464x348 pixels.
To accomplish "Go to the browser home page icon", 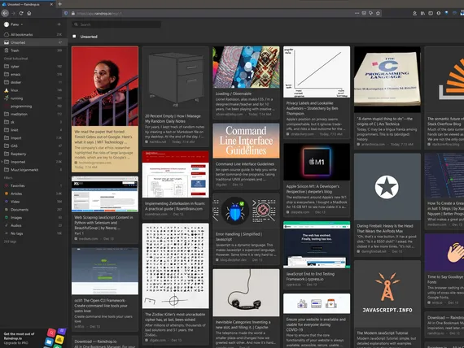I will 29,13.
